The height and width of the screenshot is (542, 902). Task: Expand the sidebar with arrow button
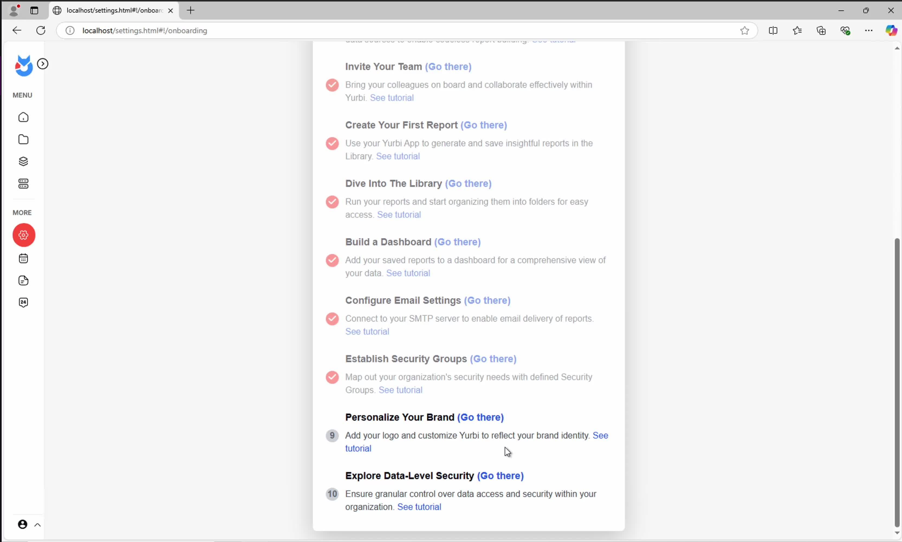tap(43, 64)
